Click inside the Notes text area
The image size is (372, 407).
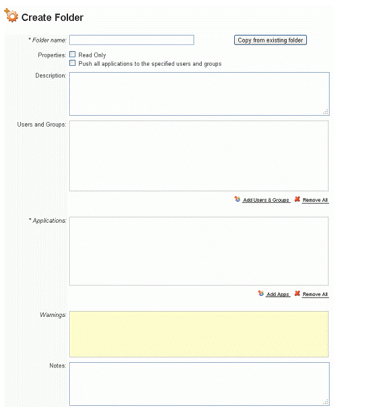click(199, 384)
